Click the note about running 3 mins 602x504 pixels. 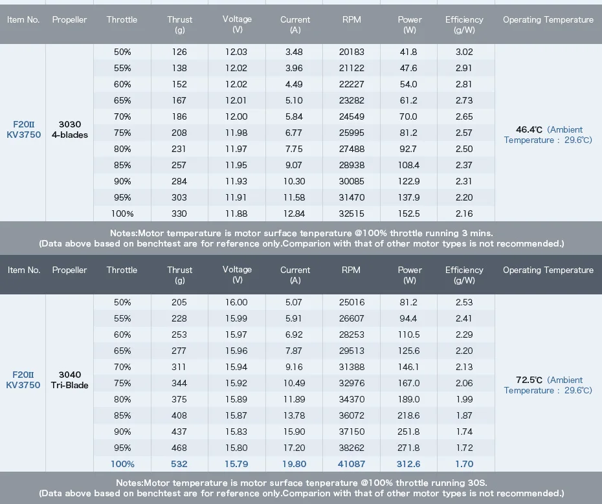(x=302, y=233)
